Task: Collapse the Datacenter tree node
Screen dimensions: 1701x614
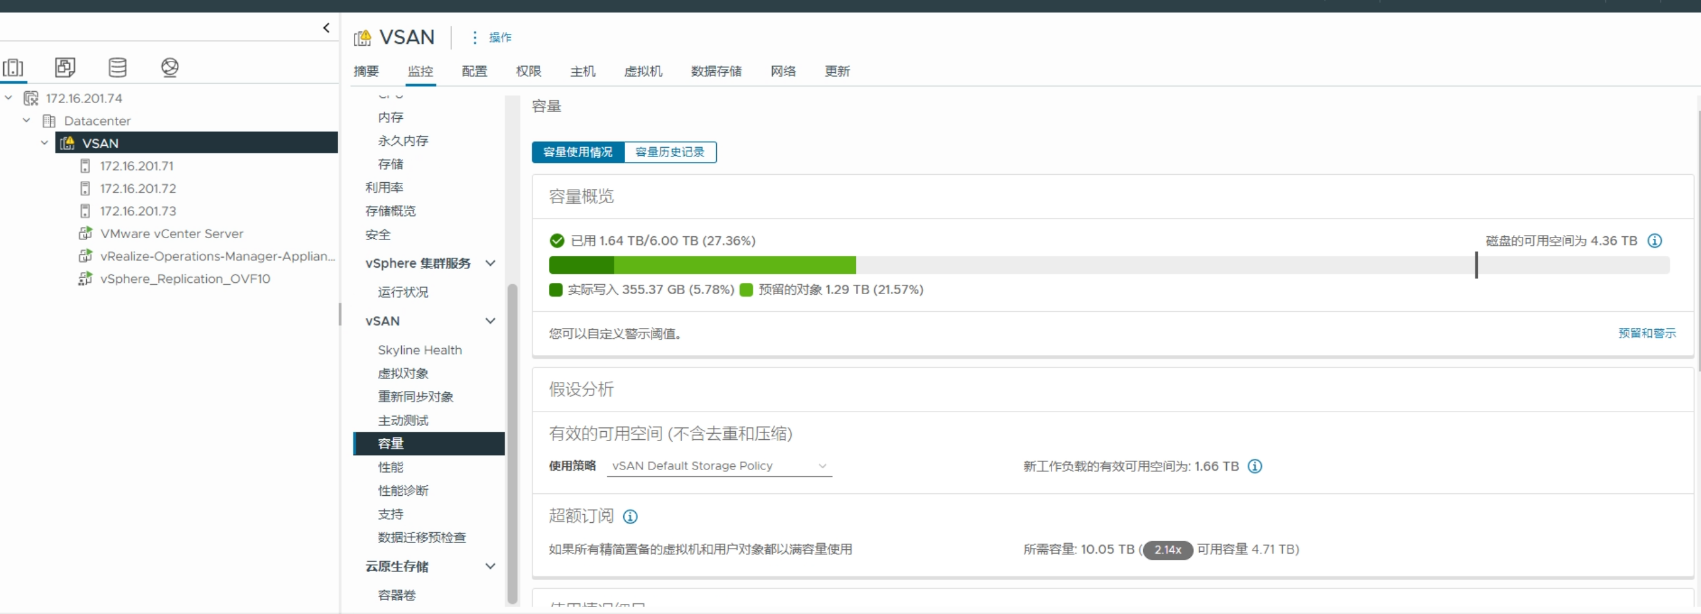Action: [26, 120]
